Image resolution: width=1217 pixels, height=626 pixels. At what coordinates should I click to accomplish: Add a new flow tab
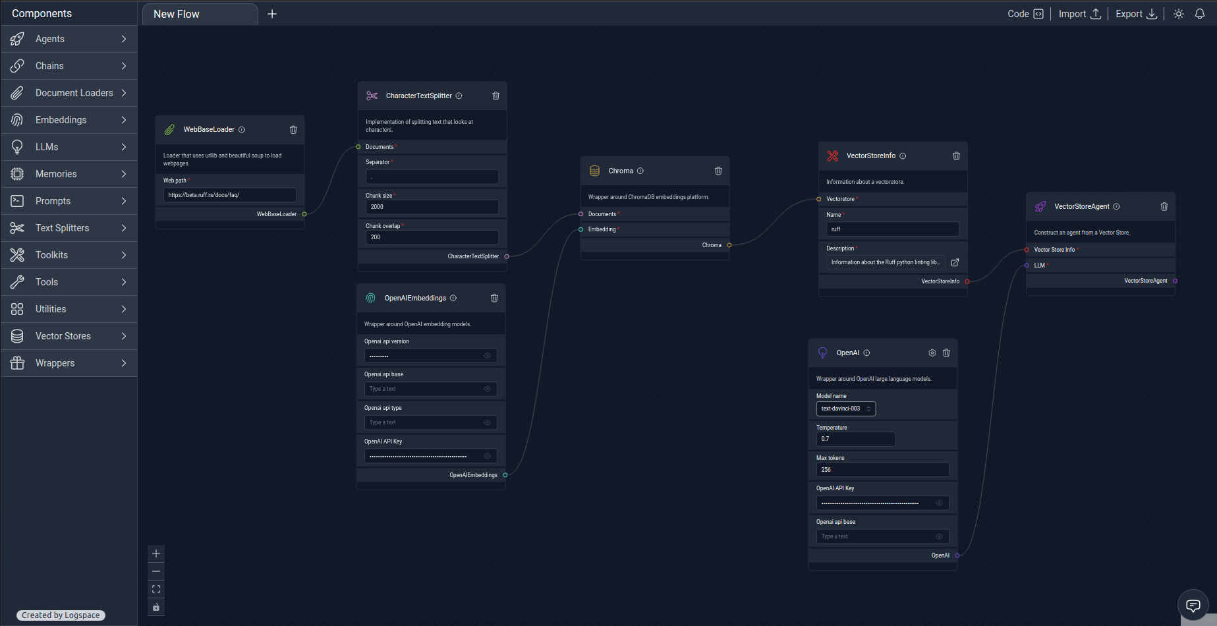(272, 14)
